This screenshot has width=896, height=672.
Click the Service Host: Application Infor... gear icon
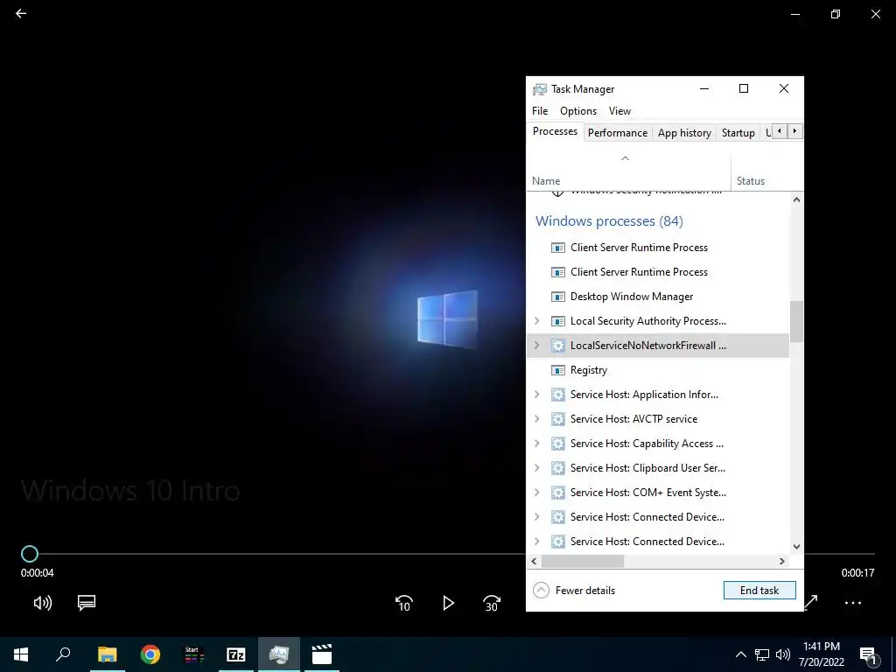pyautogui.click(x=557, y=395)
